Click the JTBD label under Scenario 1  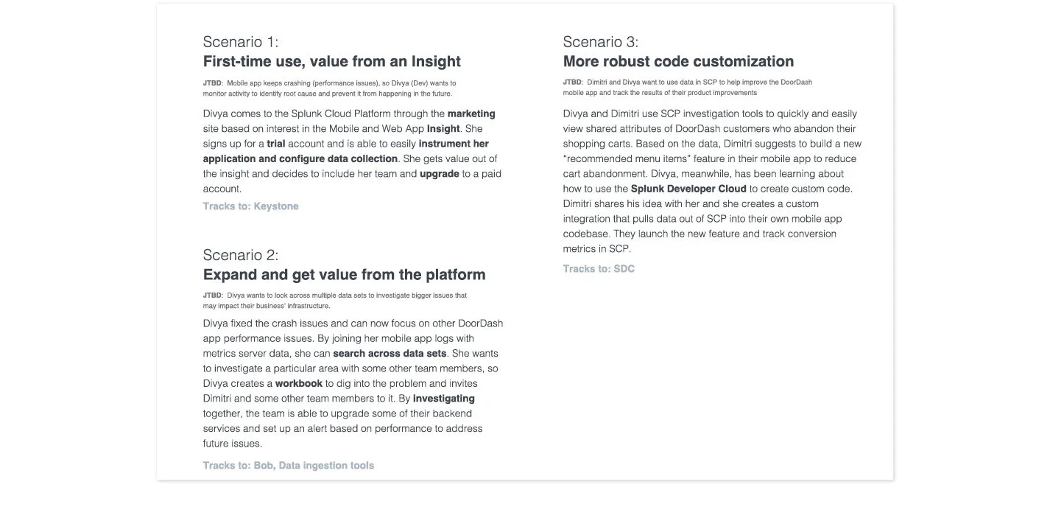(x=212, y=83)
